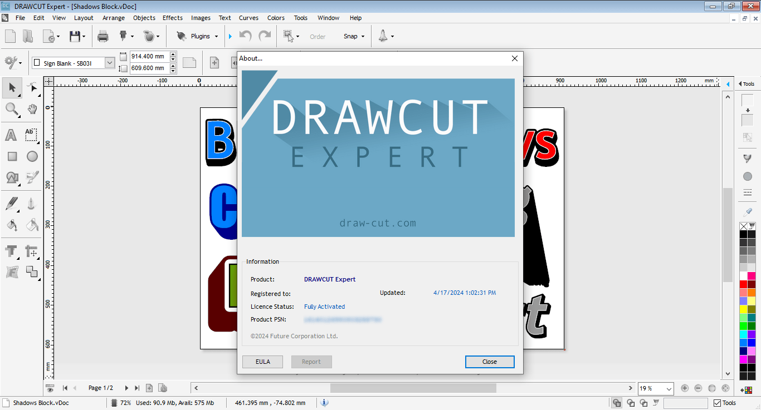Increase page width with the up stepper
Screen dimensions: 761x410
173,54
